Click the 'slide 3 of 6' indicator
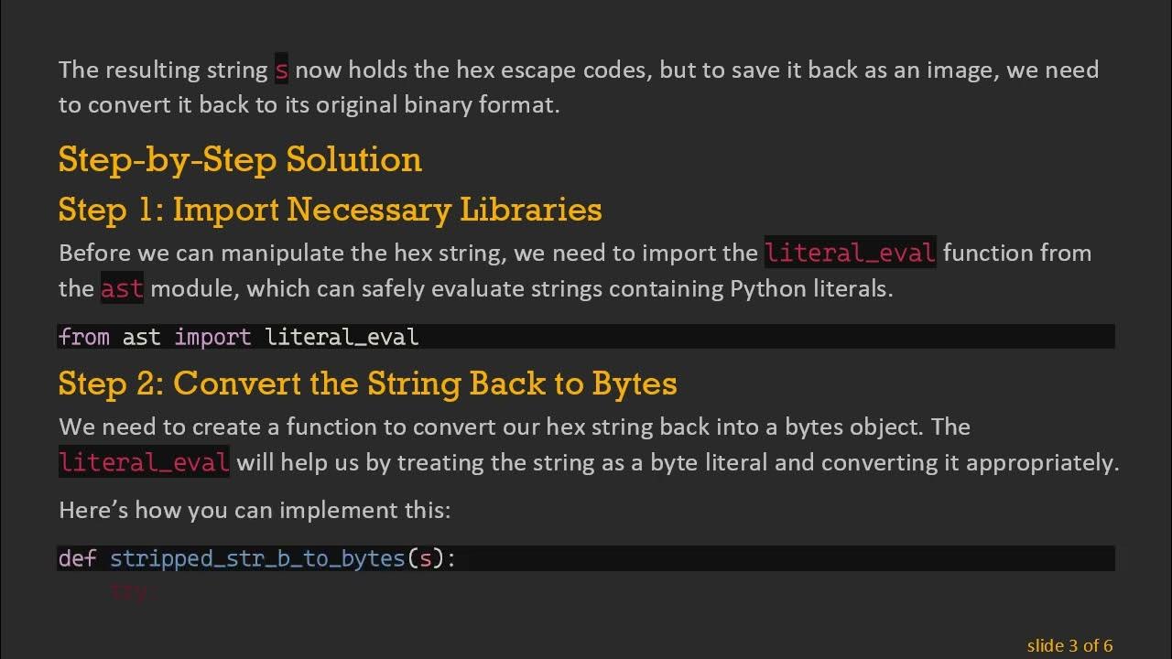Screen dimensions: 1172x659 1069,646
